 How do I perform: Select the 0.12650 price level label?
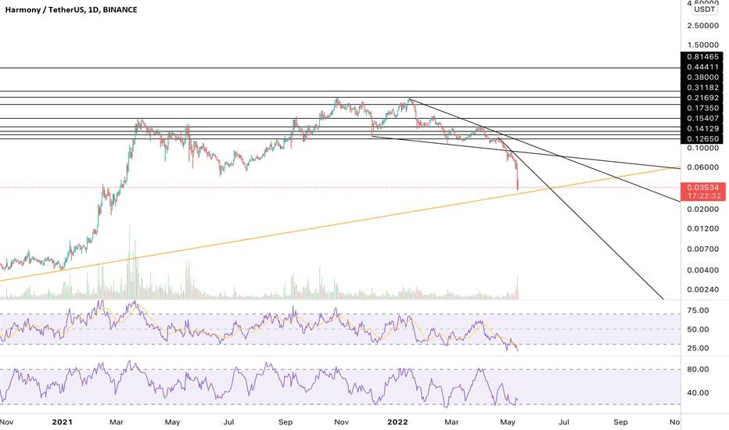pyautogui.click(x=702, y=138)
